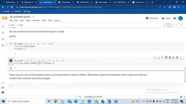Viewport: 186px width, 104px height.
Task: Click the Saving status text
Action: (x=58, y=21)
